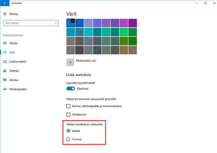217x153 pixels.
Task: Open Tausta background settings
Action: (13, 43)
